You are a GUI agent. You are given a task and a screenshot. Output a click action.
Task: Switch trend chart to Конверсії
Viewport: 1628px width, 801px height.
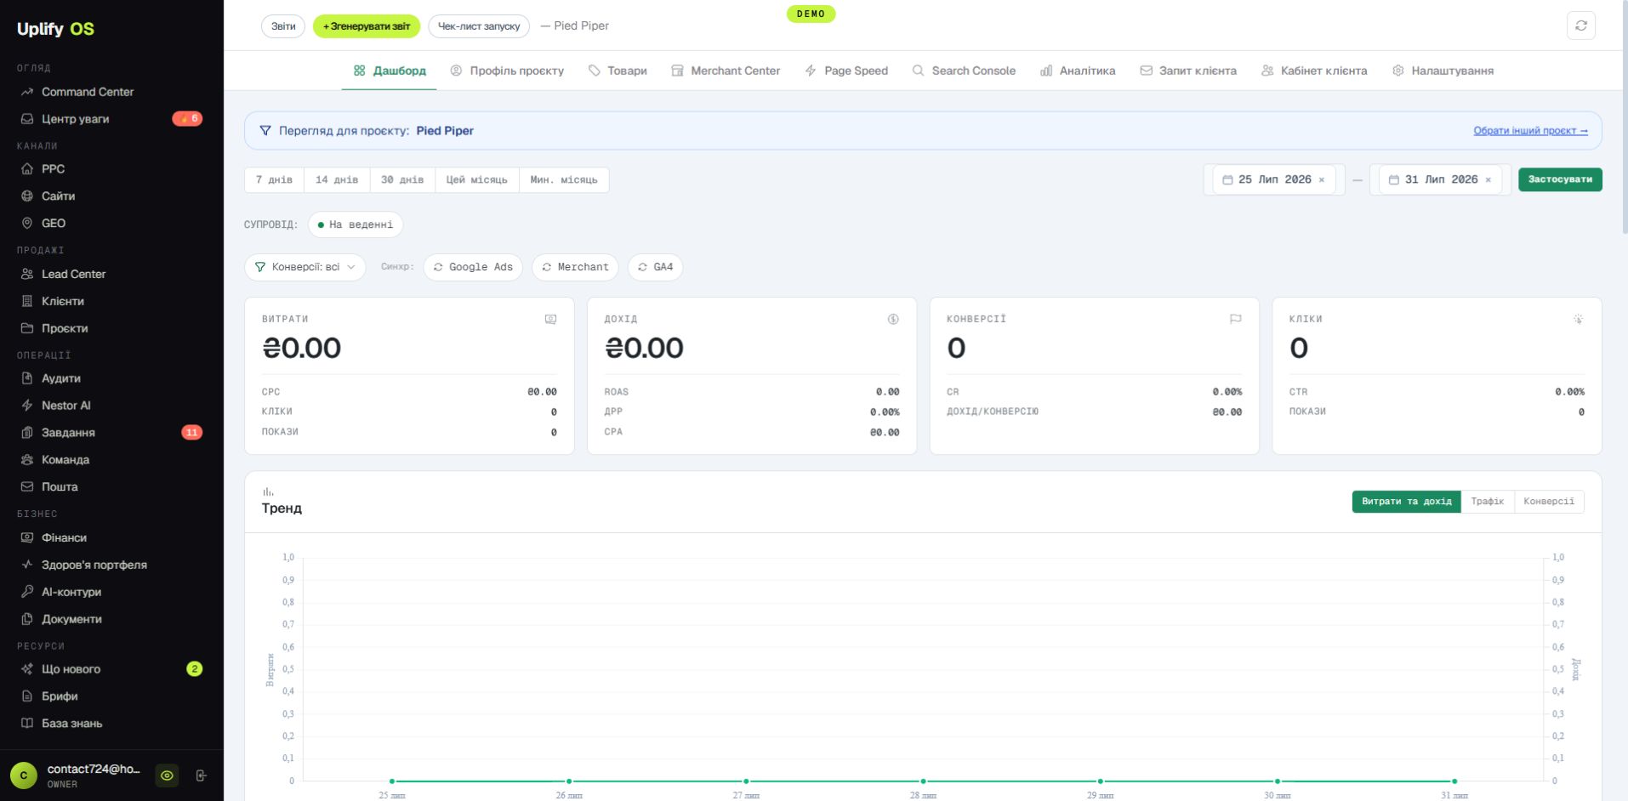click(1549, 502)
